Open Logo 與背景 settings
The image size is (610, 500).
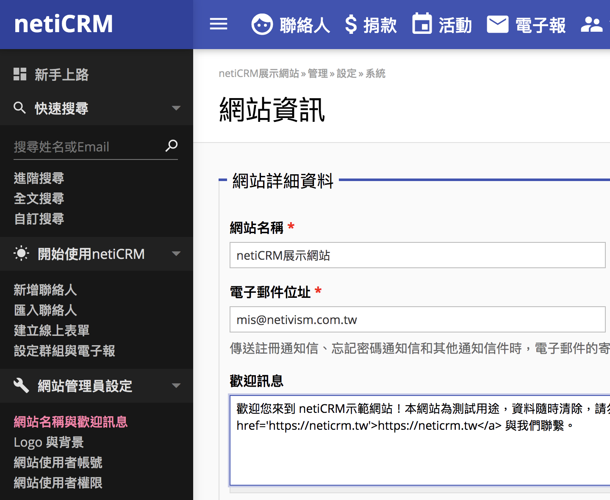point(48,442)
